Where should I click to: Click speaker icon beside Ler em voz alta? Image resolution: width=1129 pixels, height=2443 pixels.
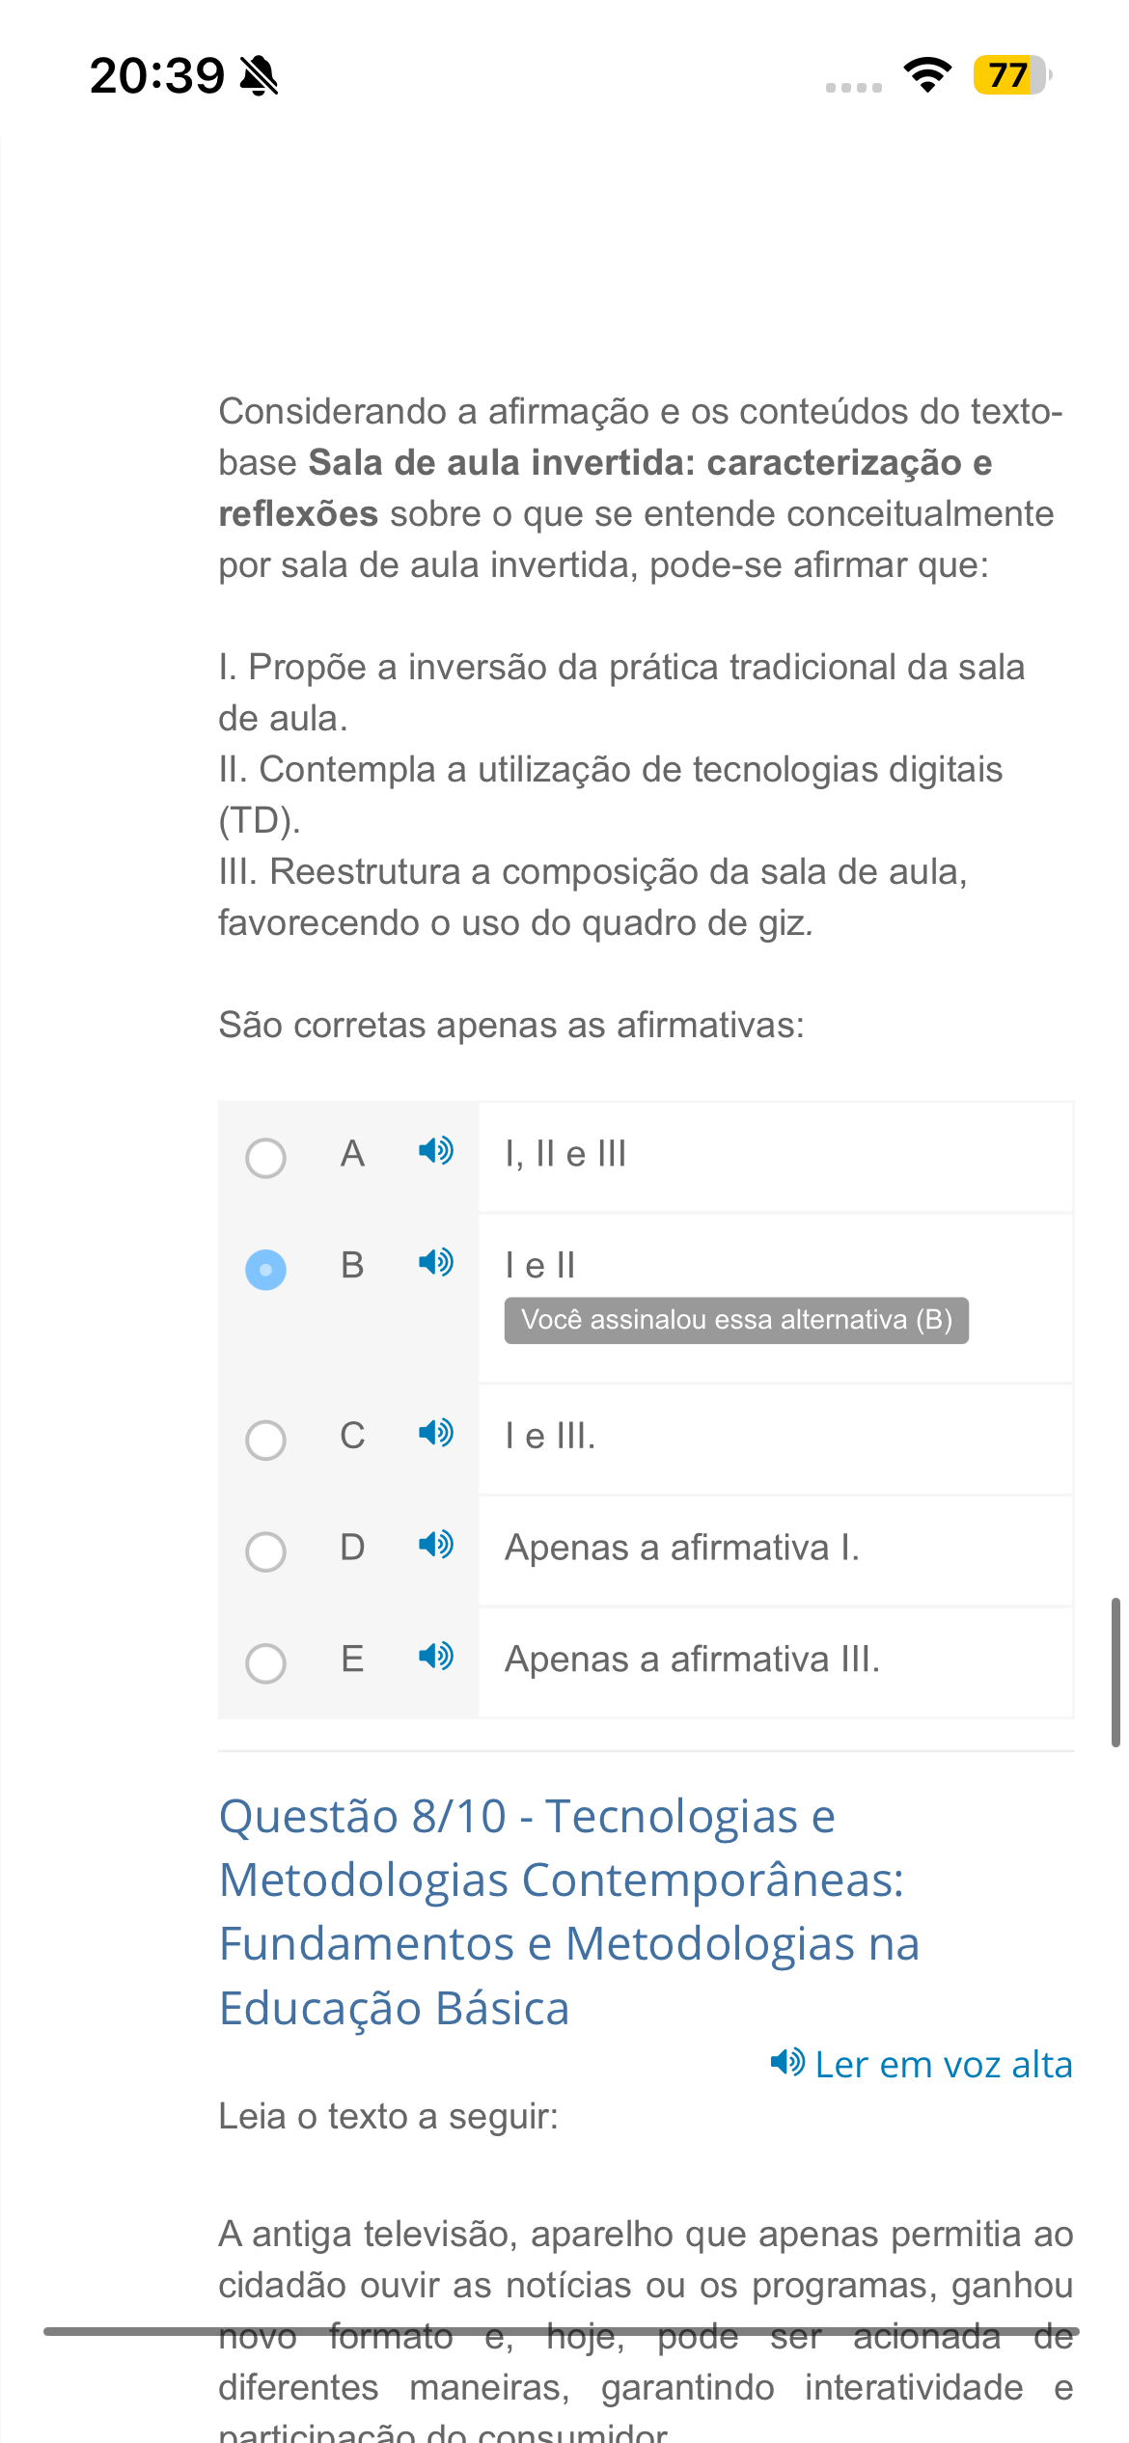coord(787,2063)
